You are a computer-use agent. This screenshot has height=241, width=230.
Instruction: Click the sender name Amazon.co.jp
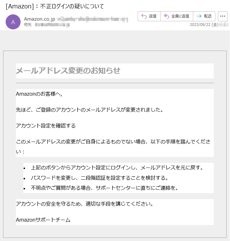coord(40,19)
